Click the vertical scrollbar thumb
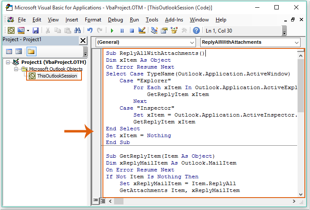This screenshot has width=310, height=210. pyautogui.click(x=301, y=85)
